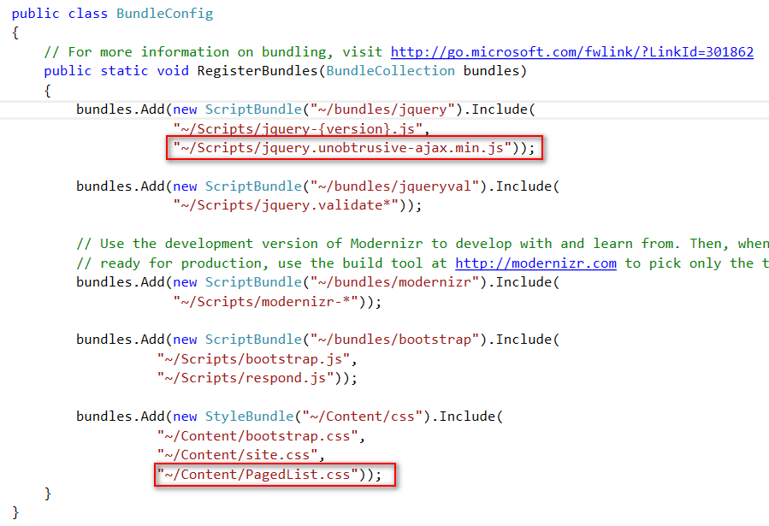Click the "~/Scripts/jquery.validate*" string

[x=286, y=205]
